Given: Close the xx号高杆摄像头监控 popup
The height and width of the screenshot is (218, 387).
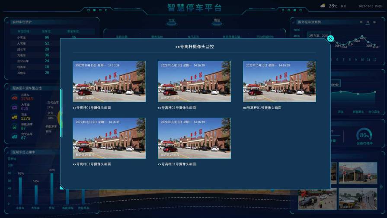Looking at the screenshot, I should coord(330,38).
